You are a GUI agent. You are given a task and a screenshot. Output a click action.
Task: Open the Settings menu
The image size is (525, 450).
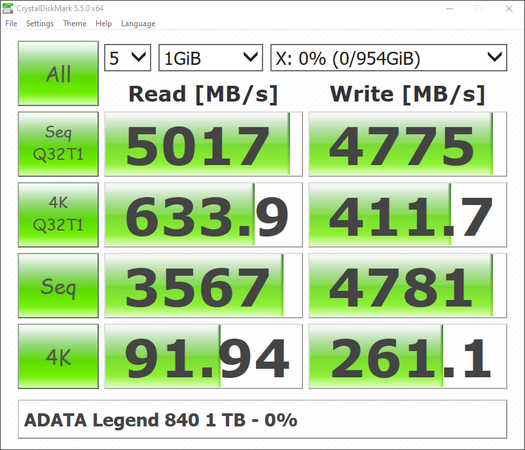click(40, 24)
